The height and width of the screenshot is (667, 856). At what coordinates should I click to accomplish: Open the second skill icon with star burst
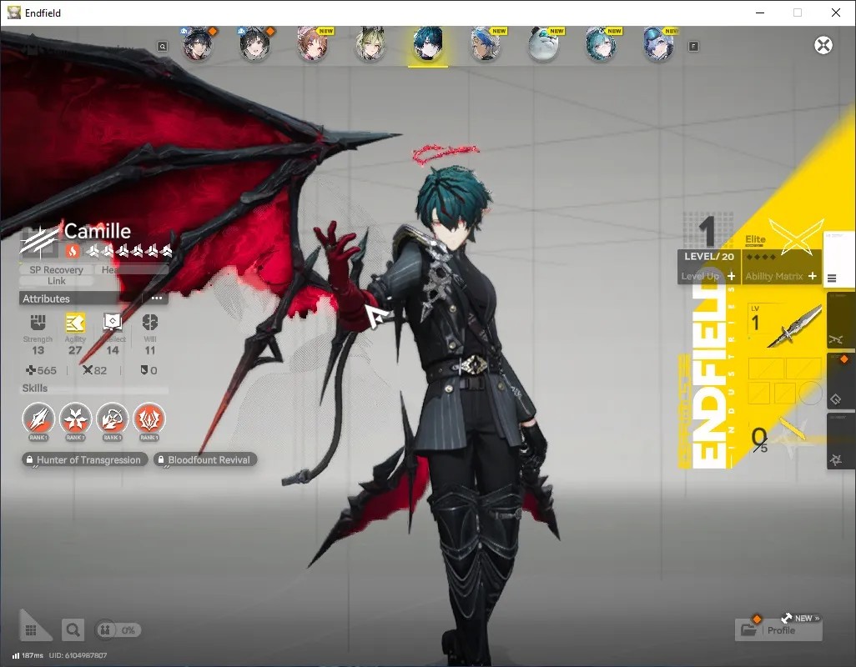point(75,419)
